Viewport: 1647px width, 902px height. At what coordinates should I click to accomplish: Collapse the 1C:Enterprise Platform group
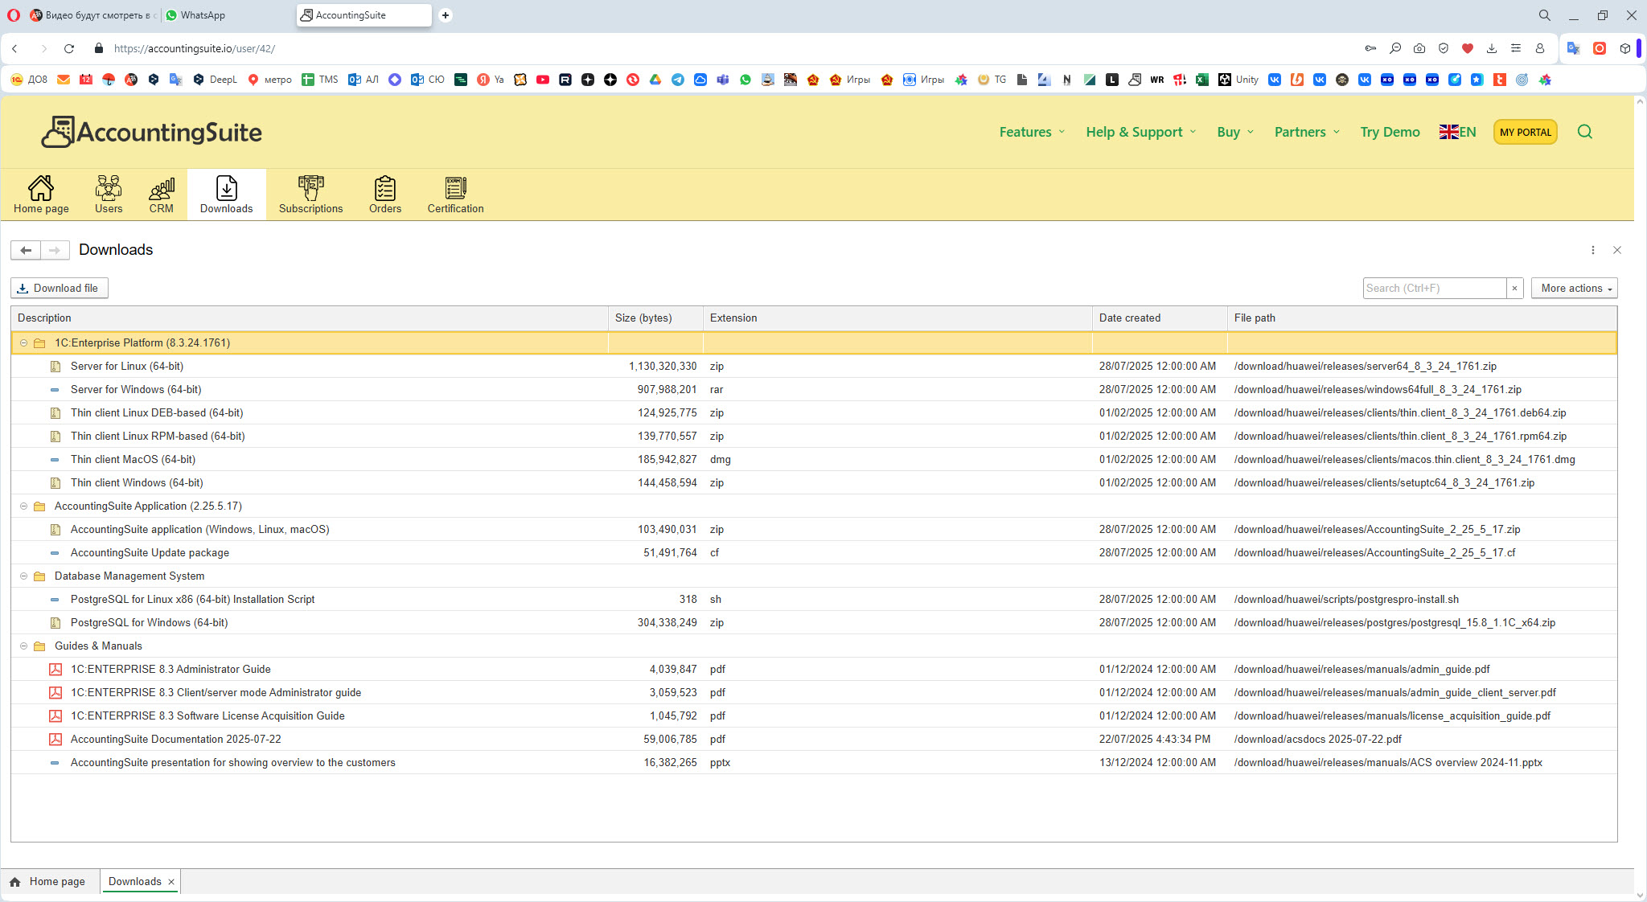coord(23,343)
